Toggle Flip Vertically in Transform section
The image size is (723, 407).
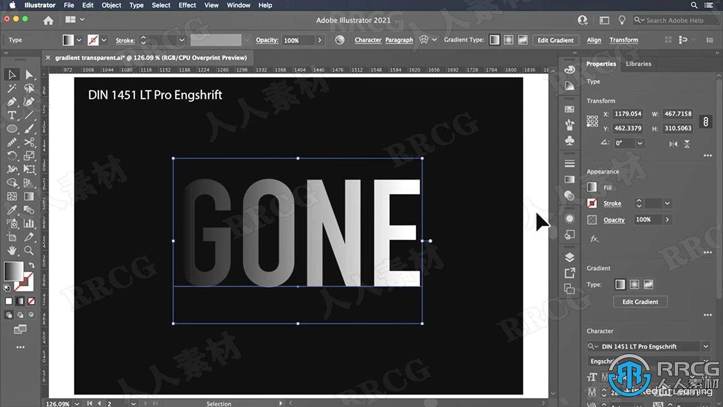687,144
